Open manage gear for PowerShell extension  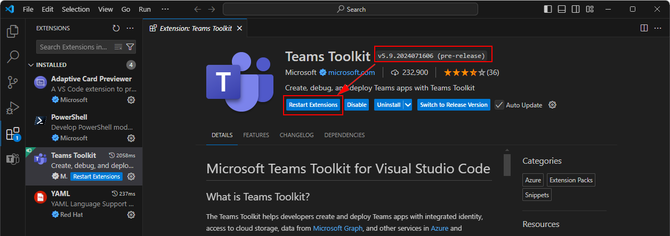pos(131,138)
